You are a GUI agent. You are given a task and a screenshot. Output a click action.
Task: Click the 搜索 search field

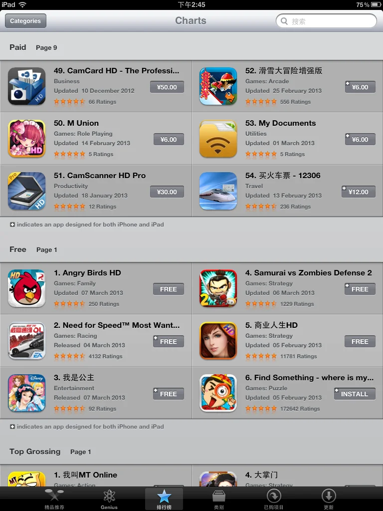click(326, 21)
